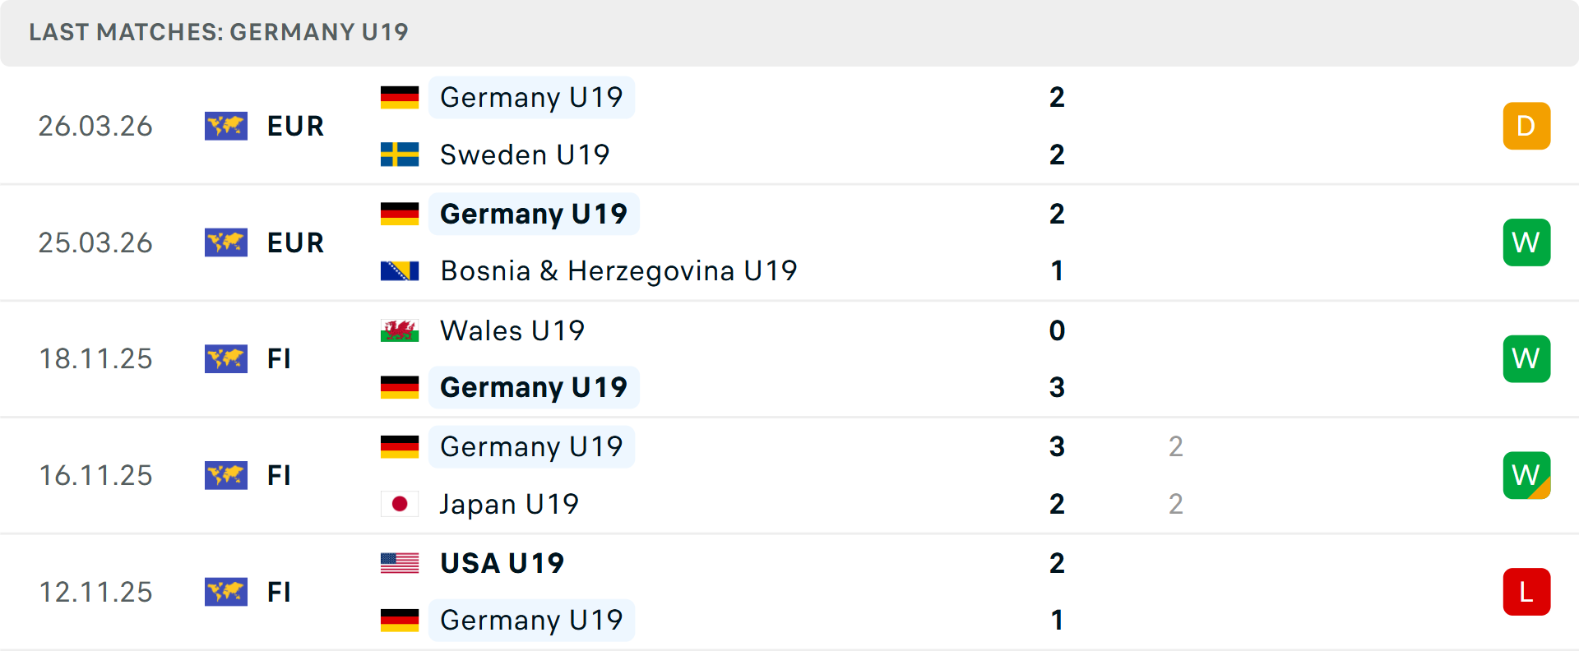Screen dimensions: 1579x651
Task: Click the Sweden U19 flag icon
Action: pyautogui.click(x=400, y=155)
